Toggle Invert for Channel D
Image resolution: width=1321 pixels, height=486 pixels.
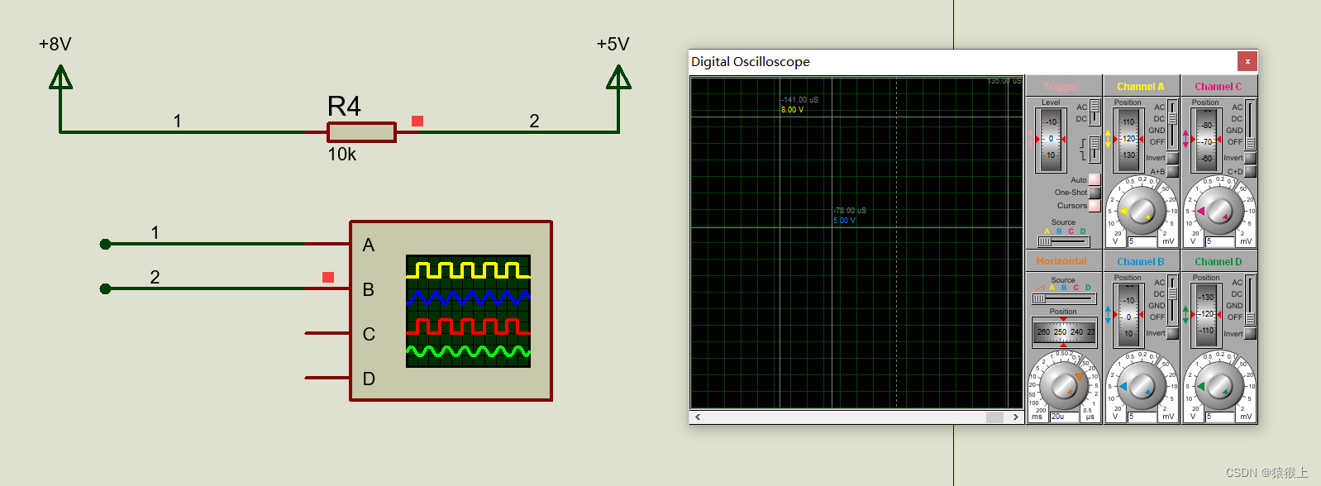pos(1250,333)
